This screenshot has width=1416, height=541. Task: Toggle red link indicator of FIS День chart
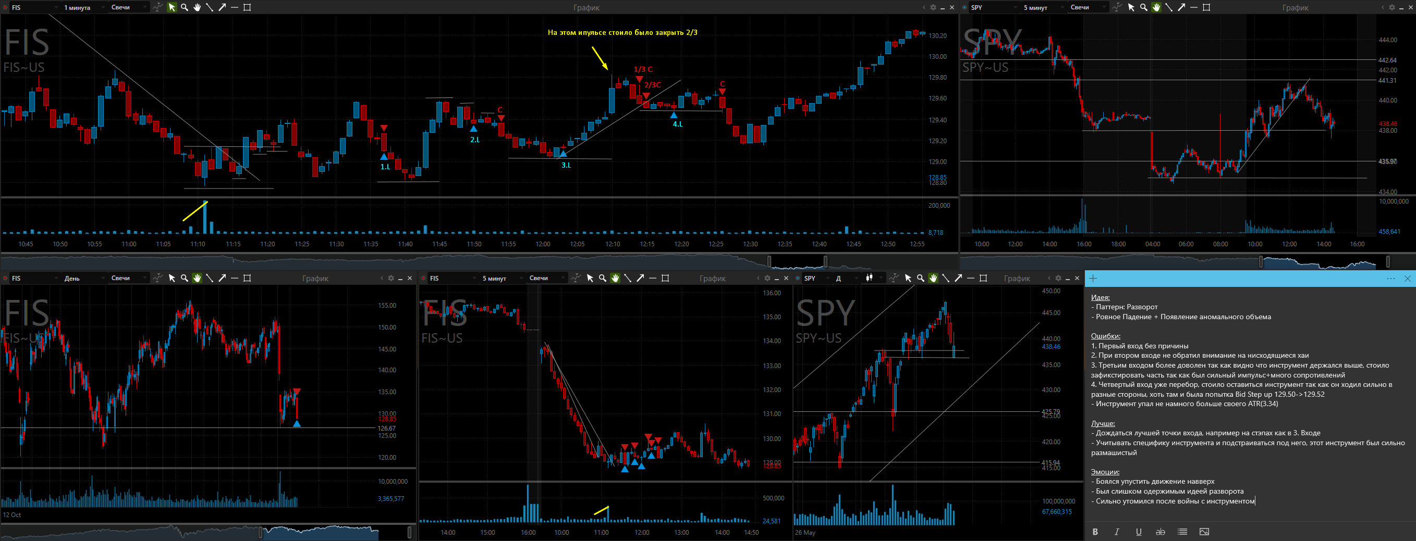coord(6,278)
